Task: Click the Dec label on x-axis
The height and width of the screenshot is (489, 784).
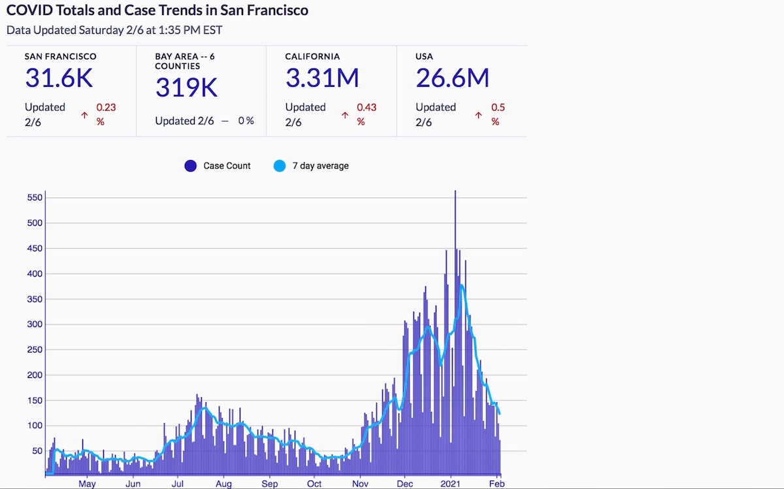Action: coord(405,484)
